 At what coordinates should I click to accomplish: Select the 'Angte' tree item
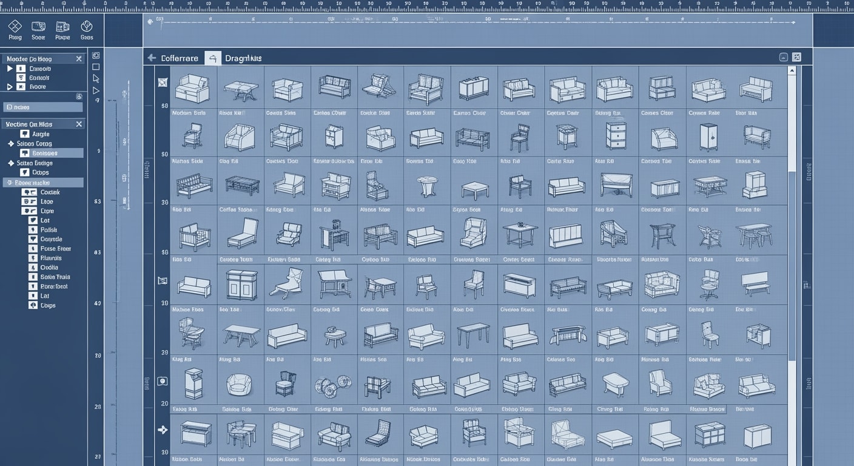click(x=41, y=134)
